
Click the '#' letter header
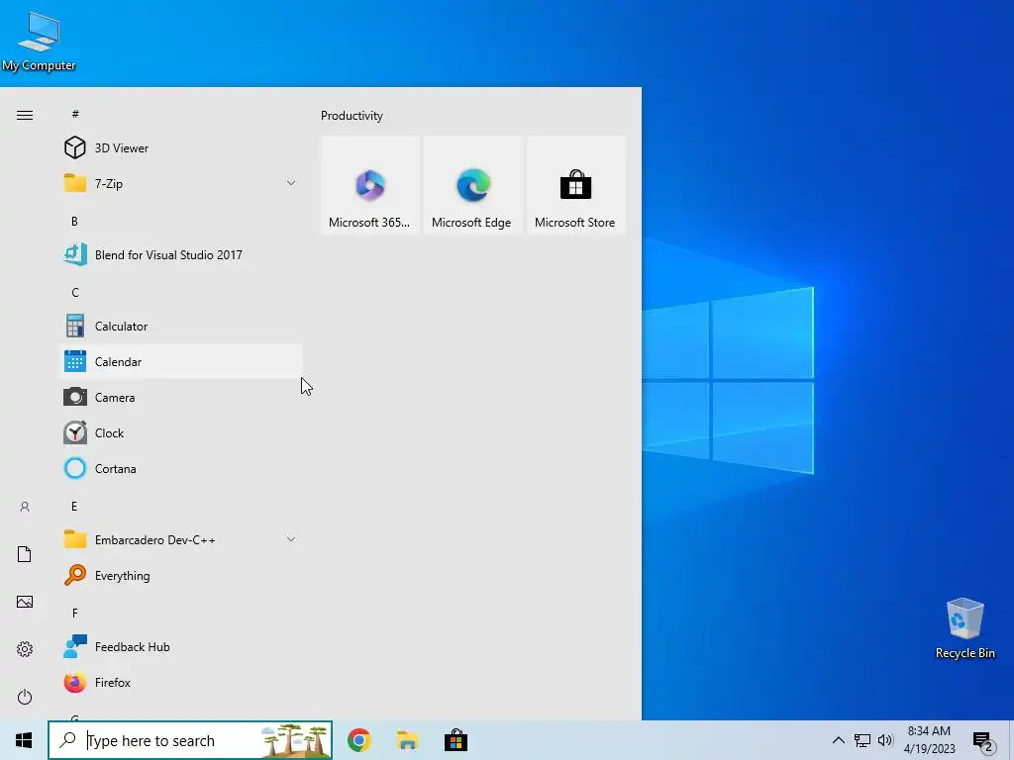[75, 114]
